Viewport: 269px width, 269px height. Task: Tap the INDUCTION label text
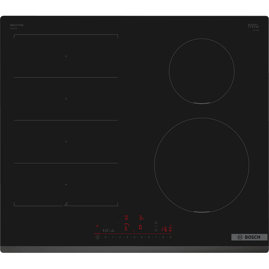[16, 25]
